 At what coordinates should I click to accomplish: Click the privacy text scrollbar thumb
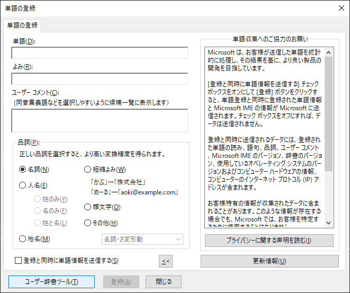(x=329, y=114)
